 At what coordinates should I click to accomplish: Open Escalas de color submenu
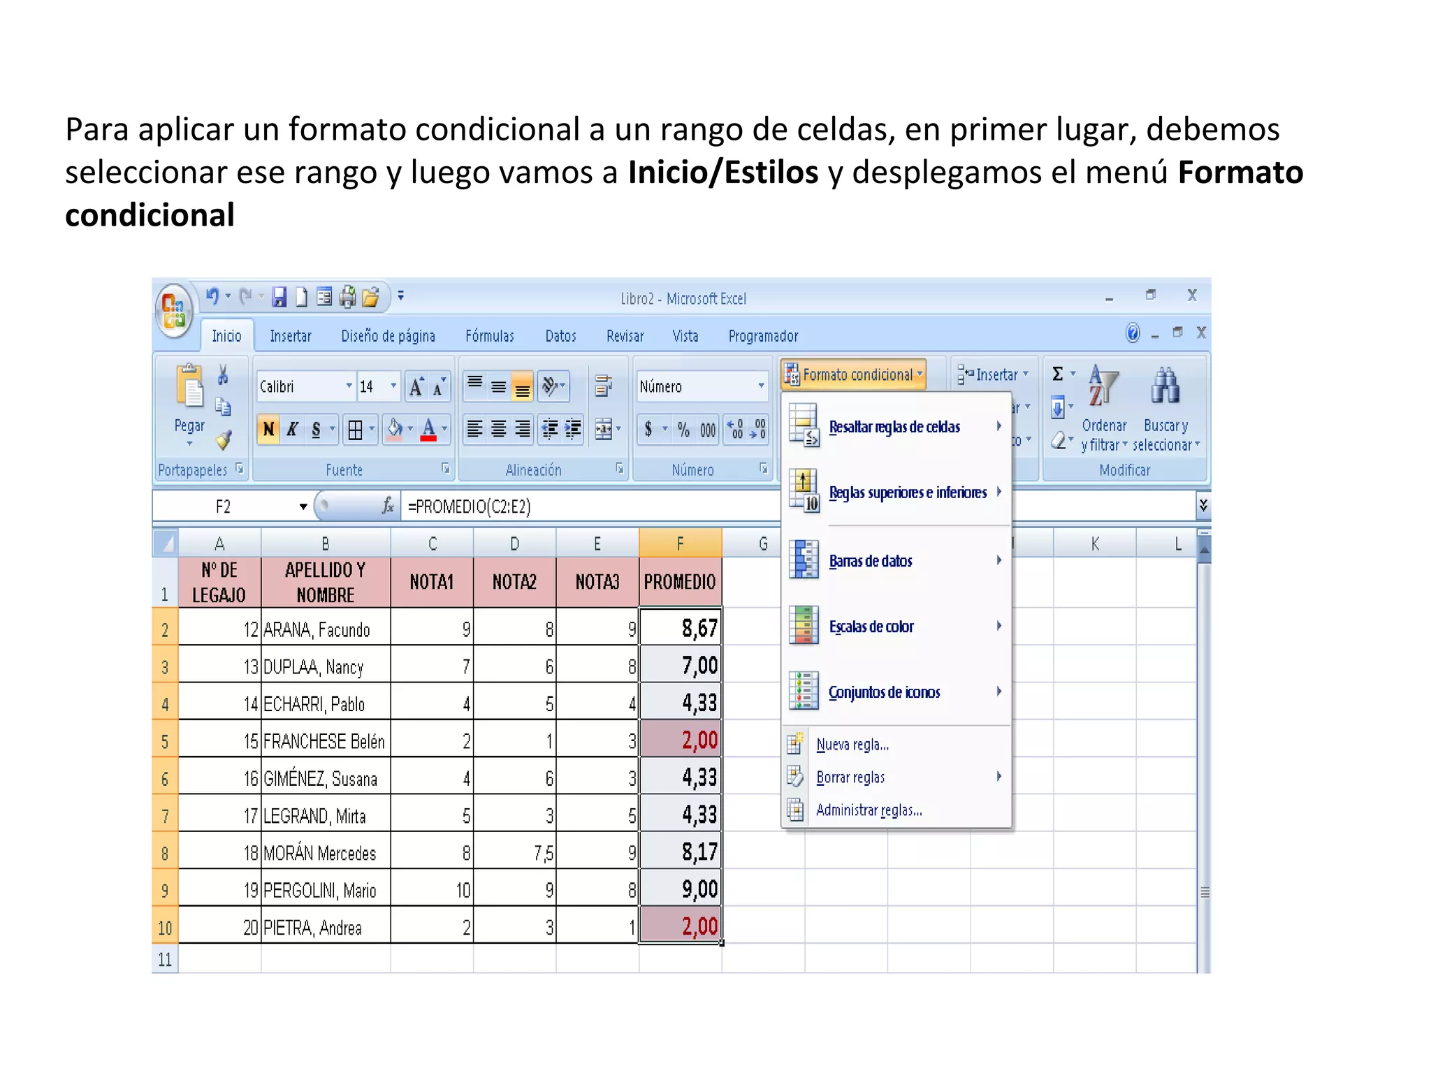pos(896,626)
